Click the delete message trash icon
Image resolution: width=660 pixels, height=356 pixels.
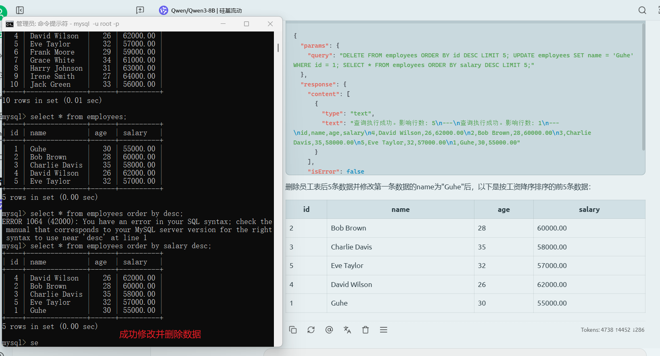[366, 330]
